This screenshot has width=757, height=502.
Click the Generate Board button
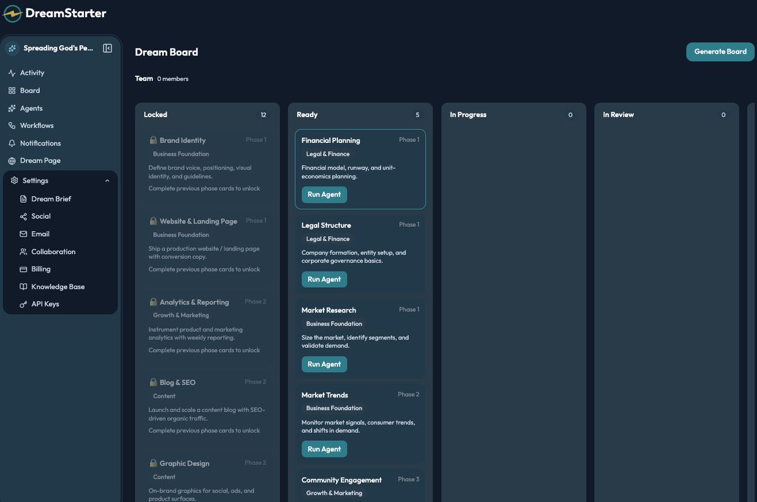[x=720, y=52]
